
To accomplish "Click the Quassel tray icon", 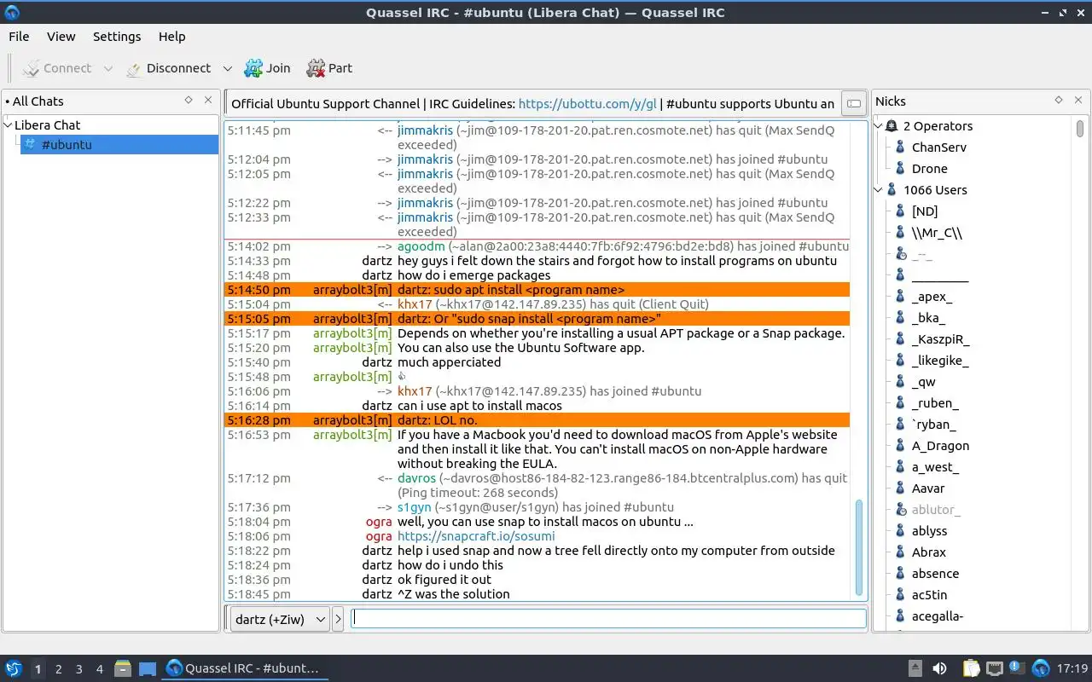I will click(1041, 668).
